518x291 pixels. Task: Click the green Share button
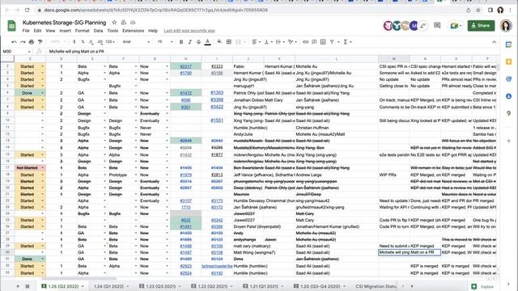click(x=481, y=25)
